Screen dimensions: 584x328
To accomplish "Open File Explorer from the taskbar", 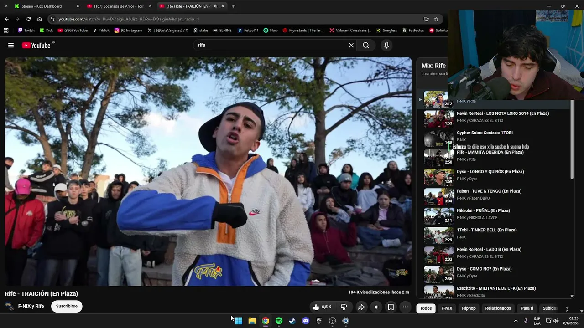I will pos(252,321).
